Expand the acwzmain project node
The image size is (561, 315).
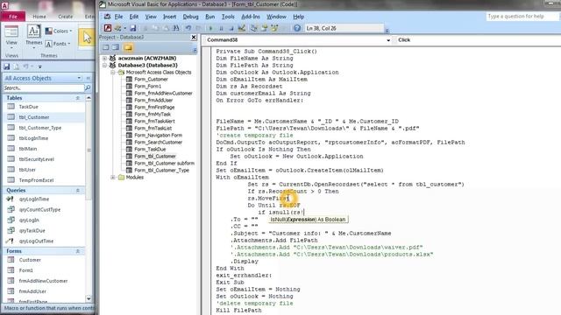click(x=104, y=59)
